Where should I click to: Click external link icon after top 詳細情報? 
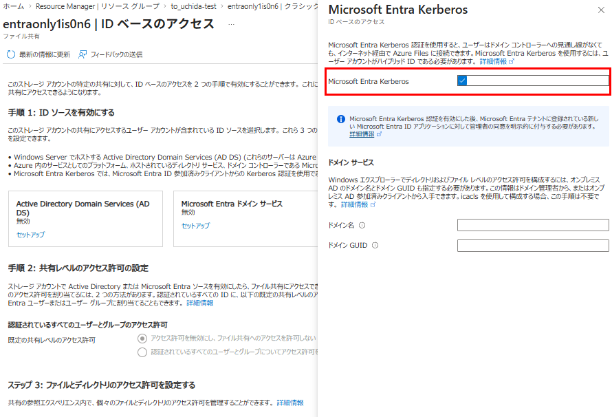(x=512, y=62)
